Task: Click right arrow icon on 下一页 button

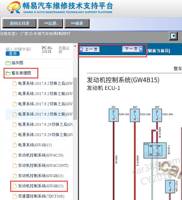Action: tap(141, 49)
